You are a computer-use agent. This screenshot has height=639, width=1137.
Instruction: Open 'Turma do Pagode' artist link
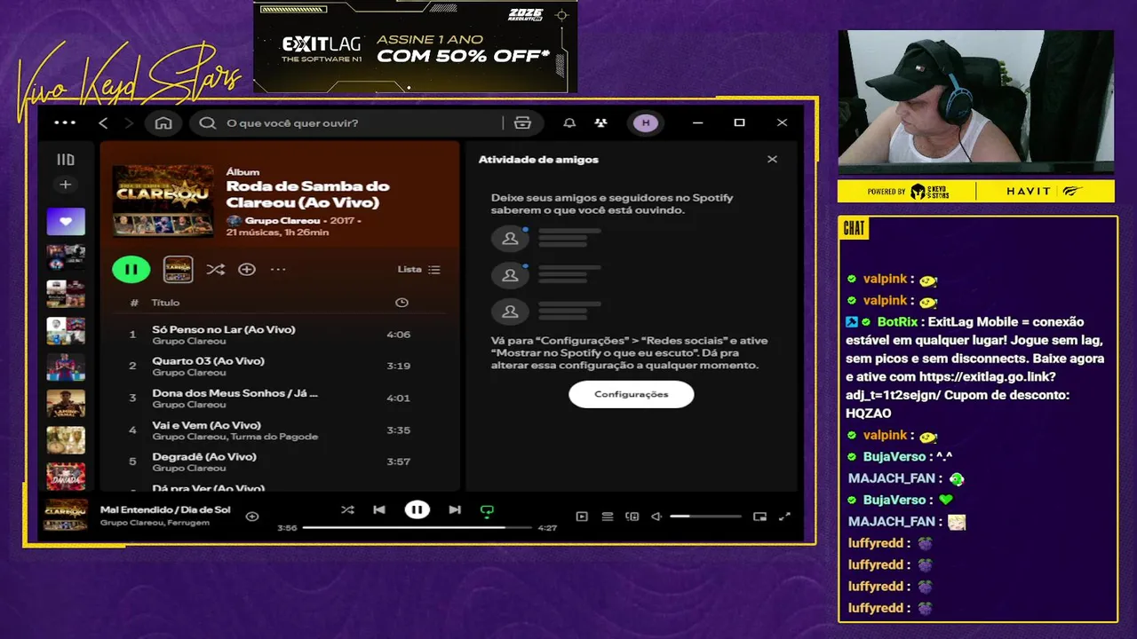coord(274,437)
